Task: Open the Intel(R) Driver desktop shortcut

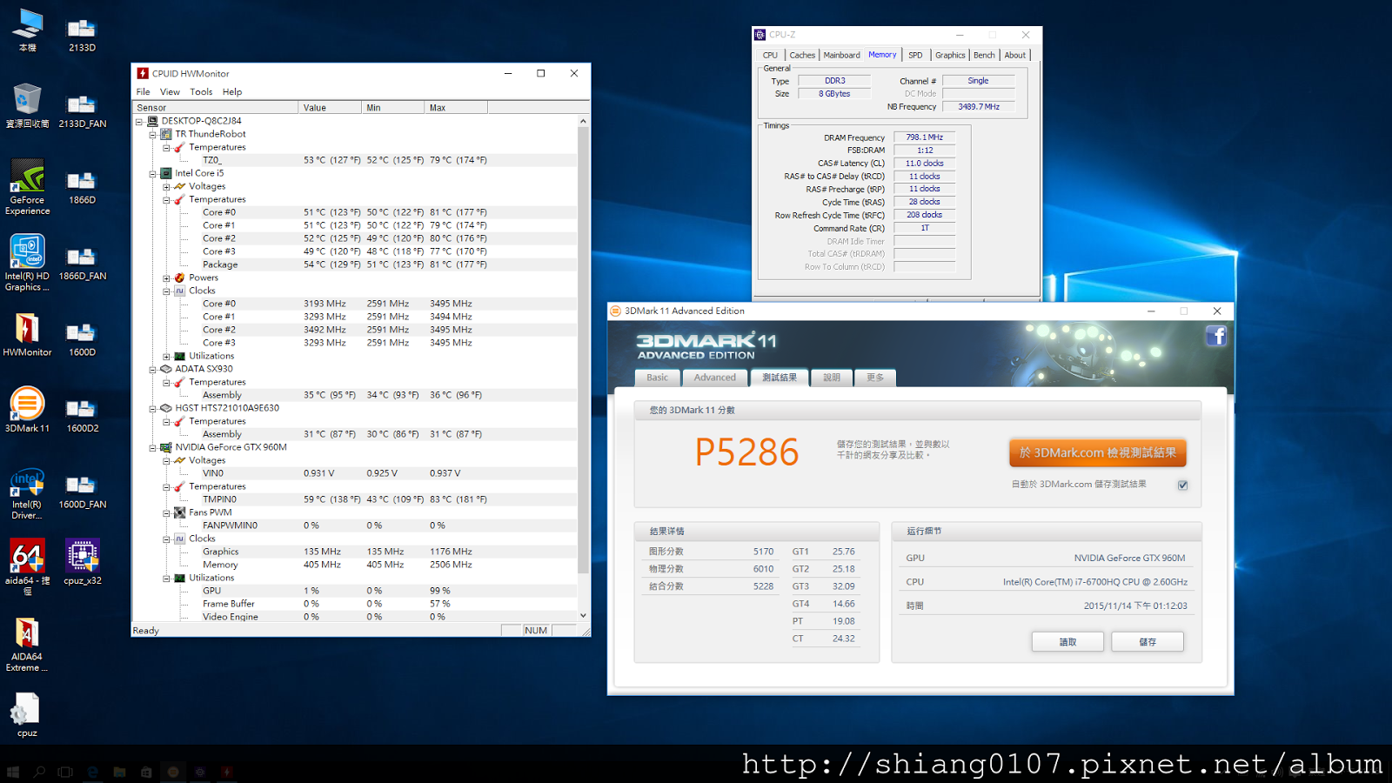Action: click(27, 493)
